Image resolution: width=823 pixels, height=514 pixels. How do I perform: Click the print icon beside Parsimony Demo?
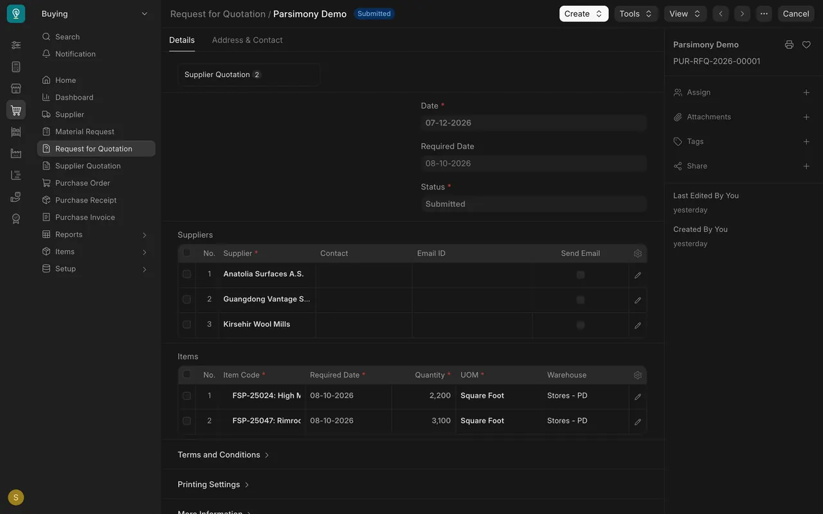(789, 44)
